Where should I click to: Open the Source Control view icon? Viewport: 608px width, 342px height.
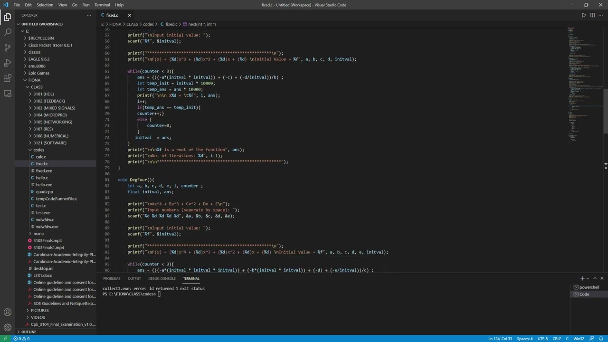[7, 47]
